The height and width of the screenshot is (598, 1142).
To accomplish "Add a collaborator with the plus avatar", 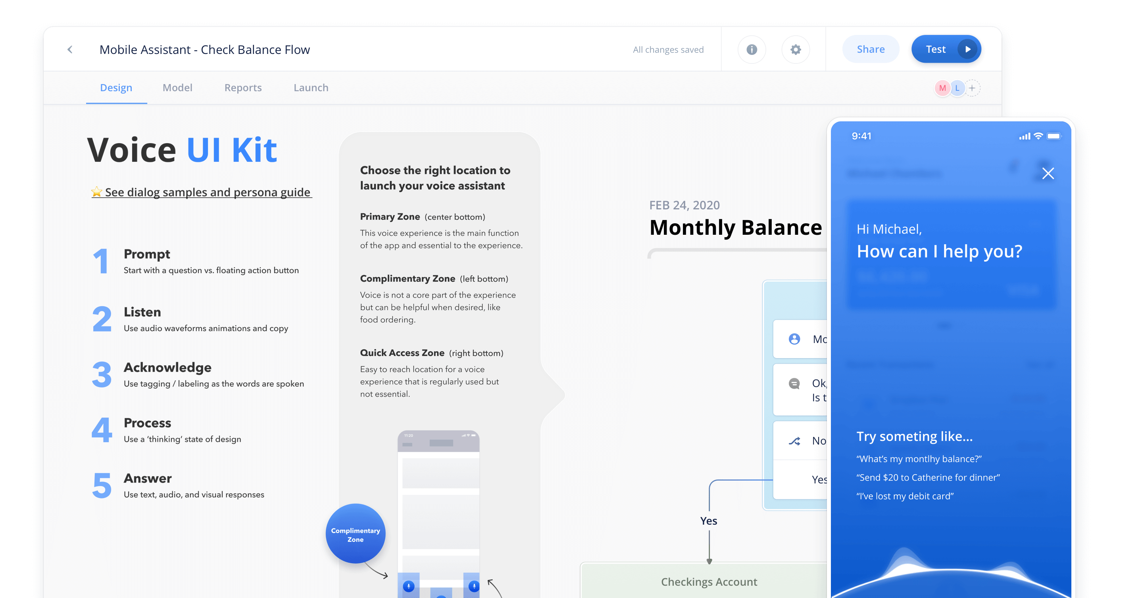I will 972,88.
